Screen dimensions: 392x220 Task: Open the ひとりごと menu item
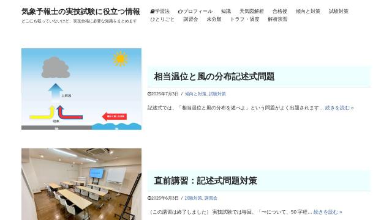(162, 19)
